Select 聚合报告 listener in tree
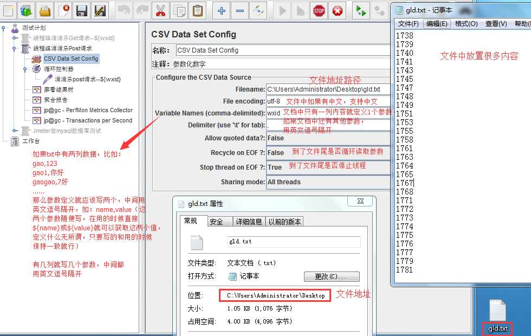531x336 pixels. [x=55, y=100]
